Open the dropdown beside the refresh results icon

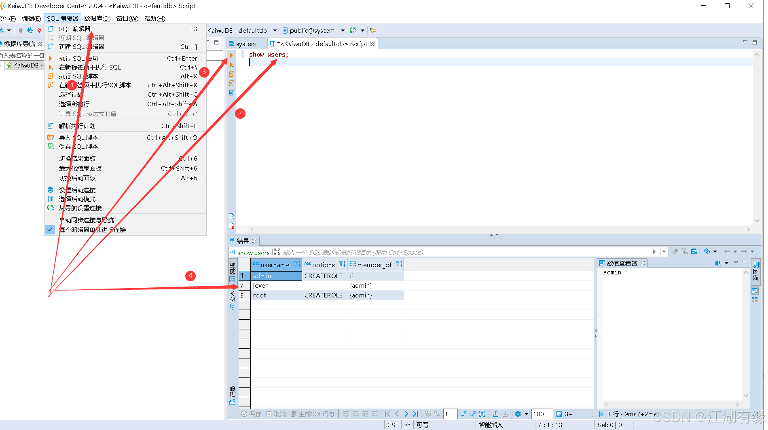715,251
